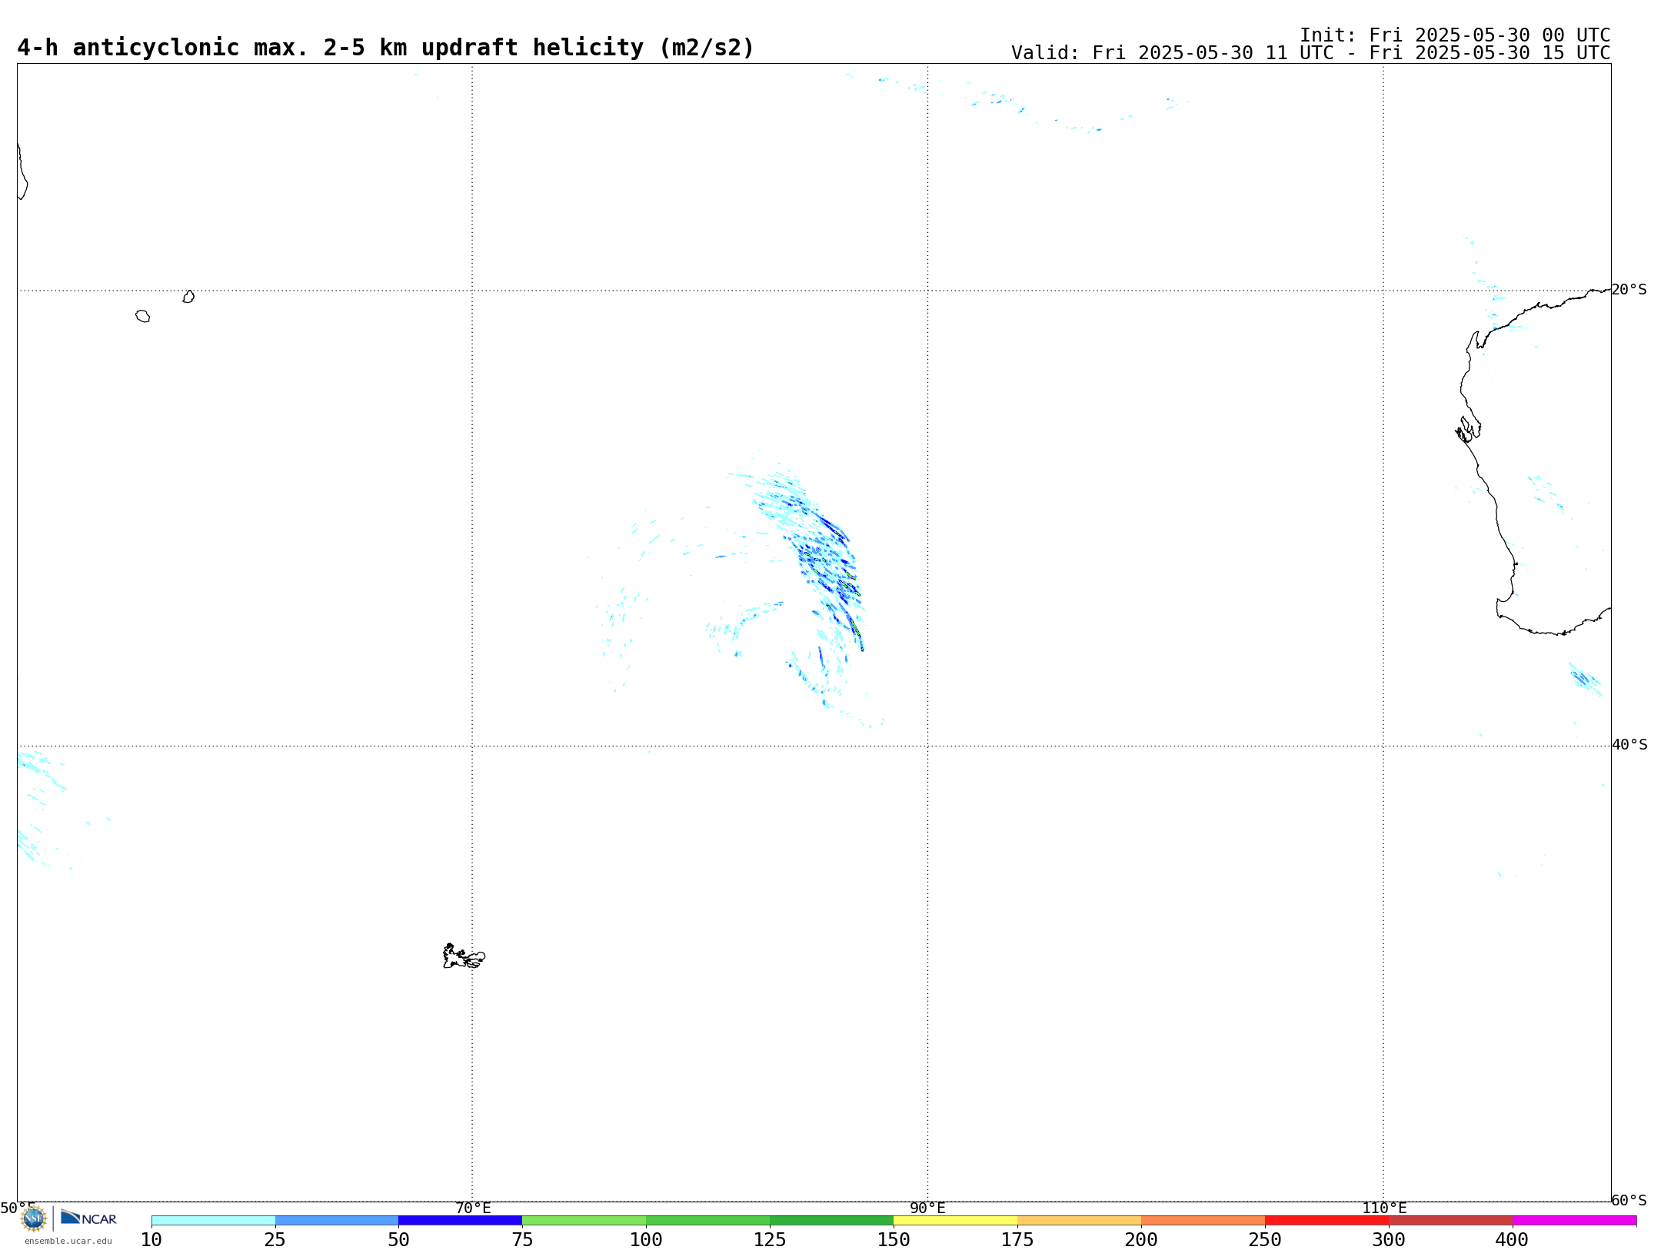Click the NSF logo icon

[34, 1218]
